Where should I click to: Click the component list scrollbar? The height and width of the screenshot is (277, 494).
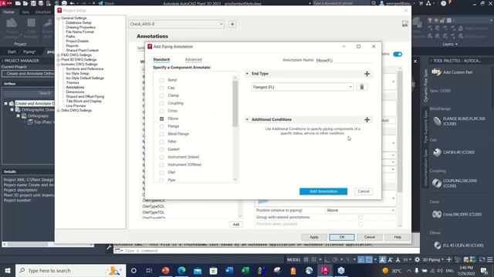235,104
